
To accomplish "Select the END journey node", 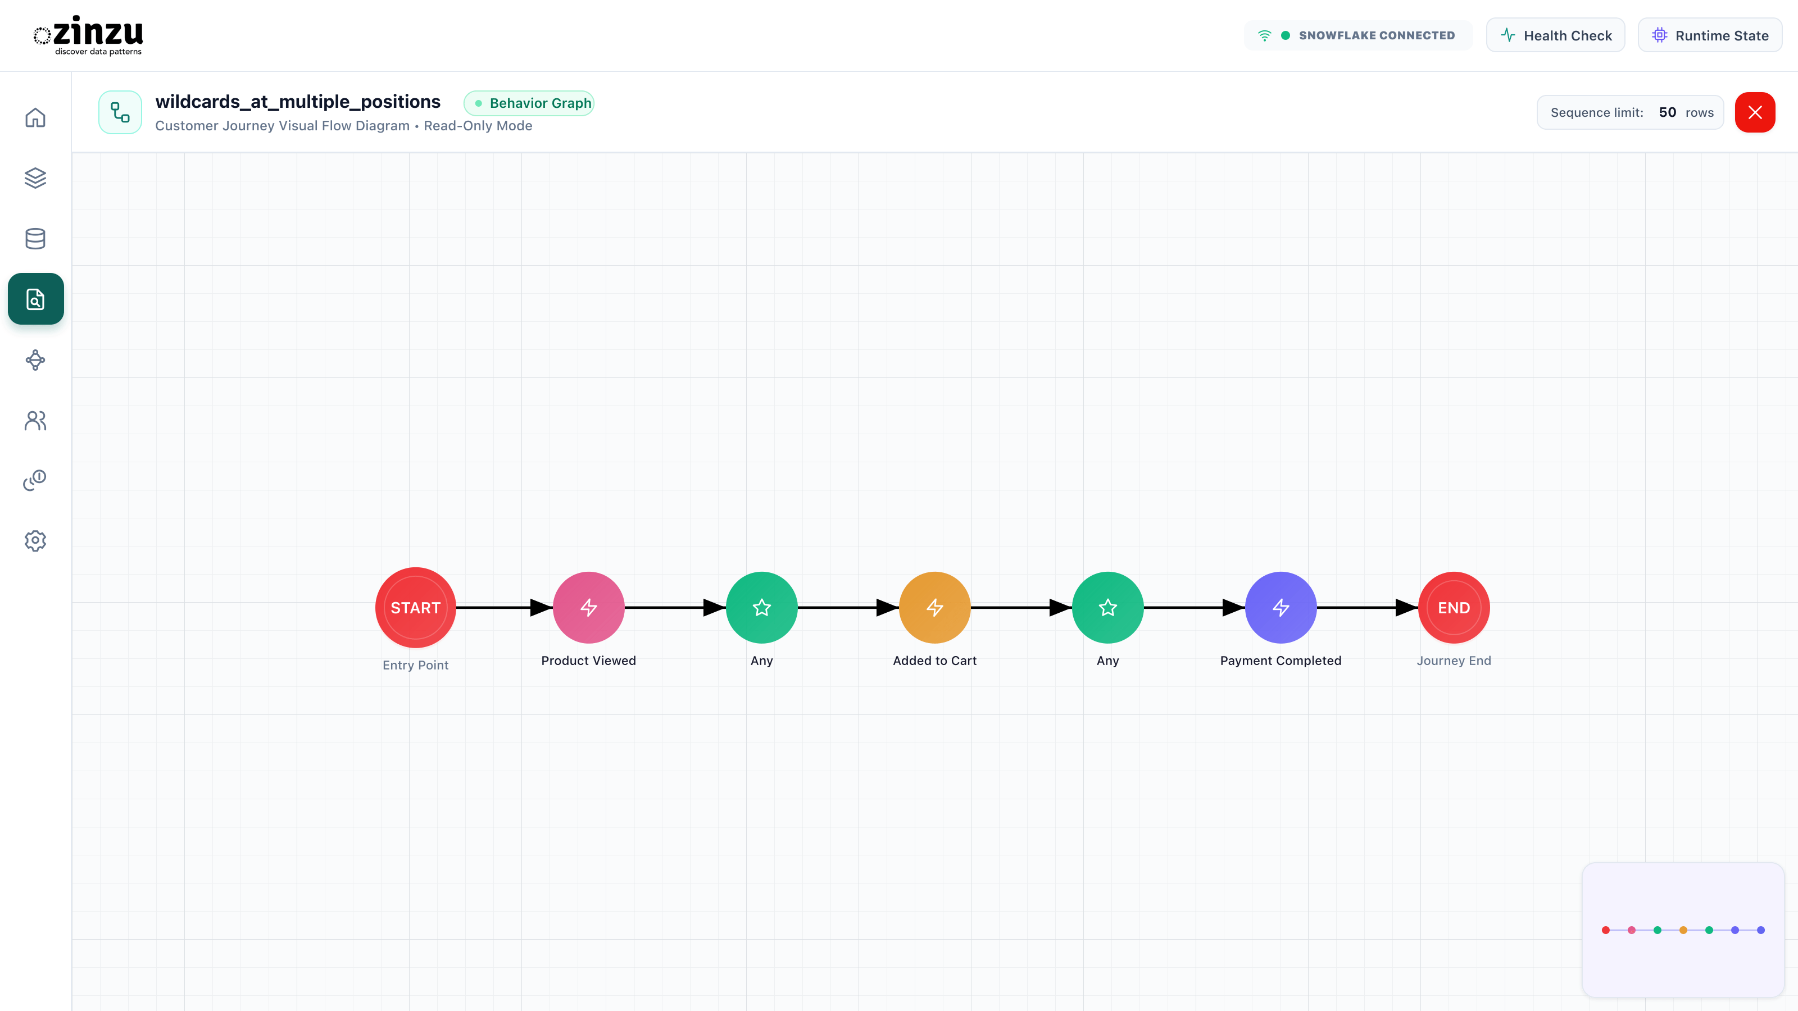I will tap(1454, 608).
